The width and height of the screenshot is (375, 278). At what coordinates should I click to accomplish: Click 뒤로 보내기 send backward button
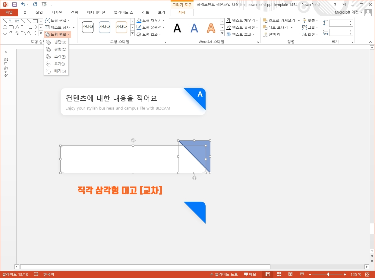coord(276,27)
